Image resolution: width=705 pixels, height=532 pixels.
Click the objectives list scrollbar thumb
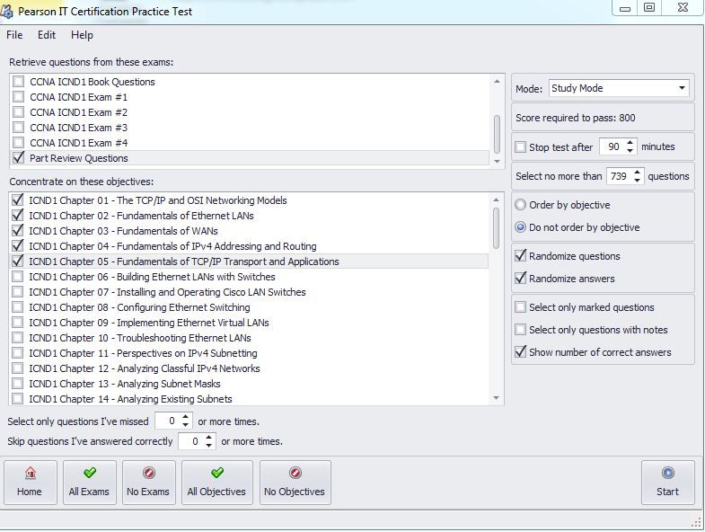tap(496, 228)
